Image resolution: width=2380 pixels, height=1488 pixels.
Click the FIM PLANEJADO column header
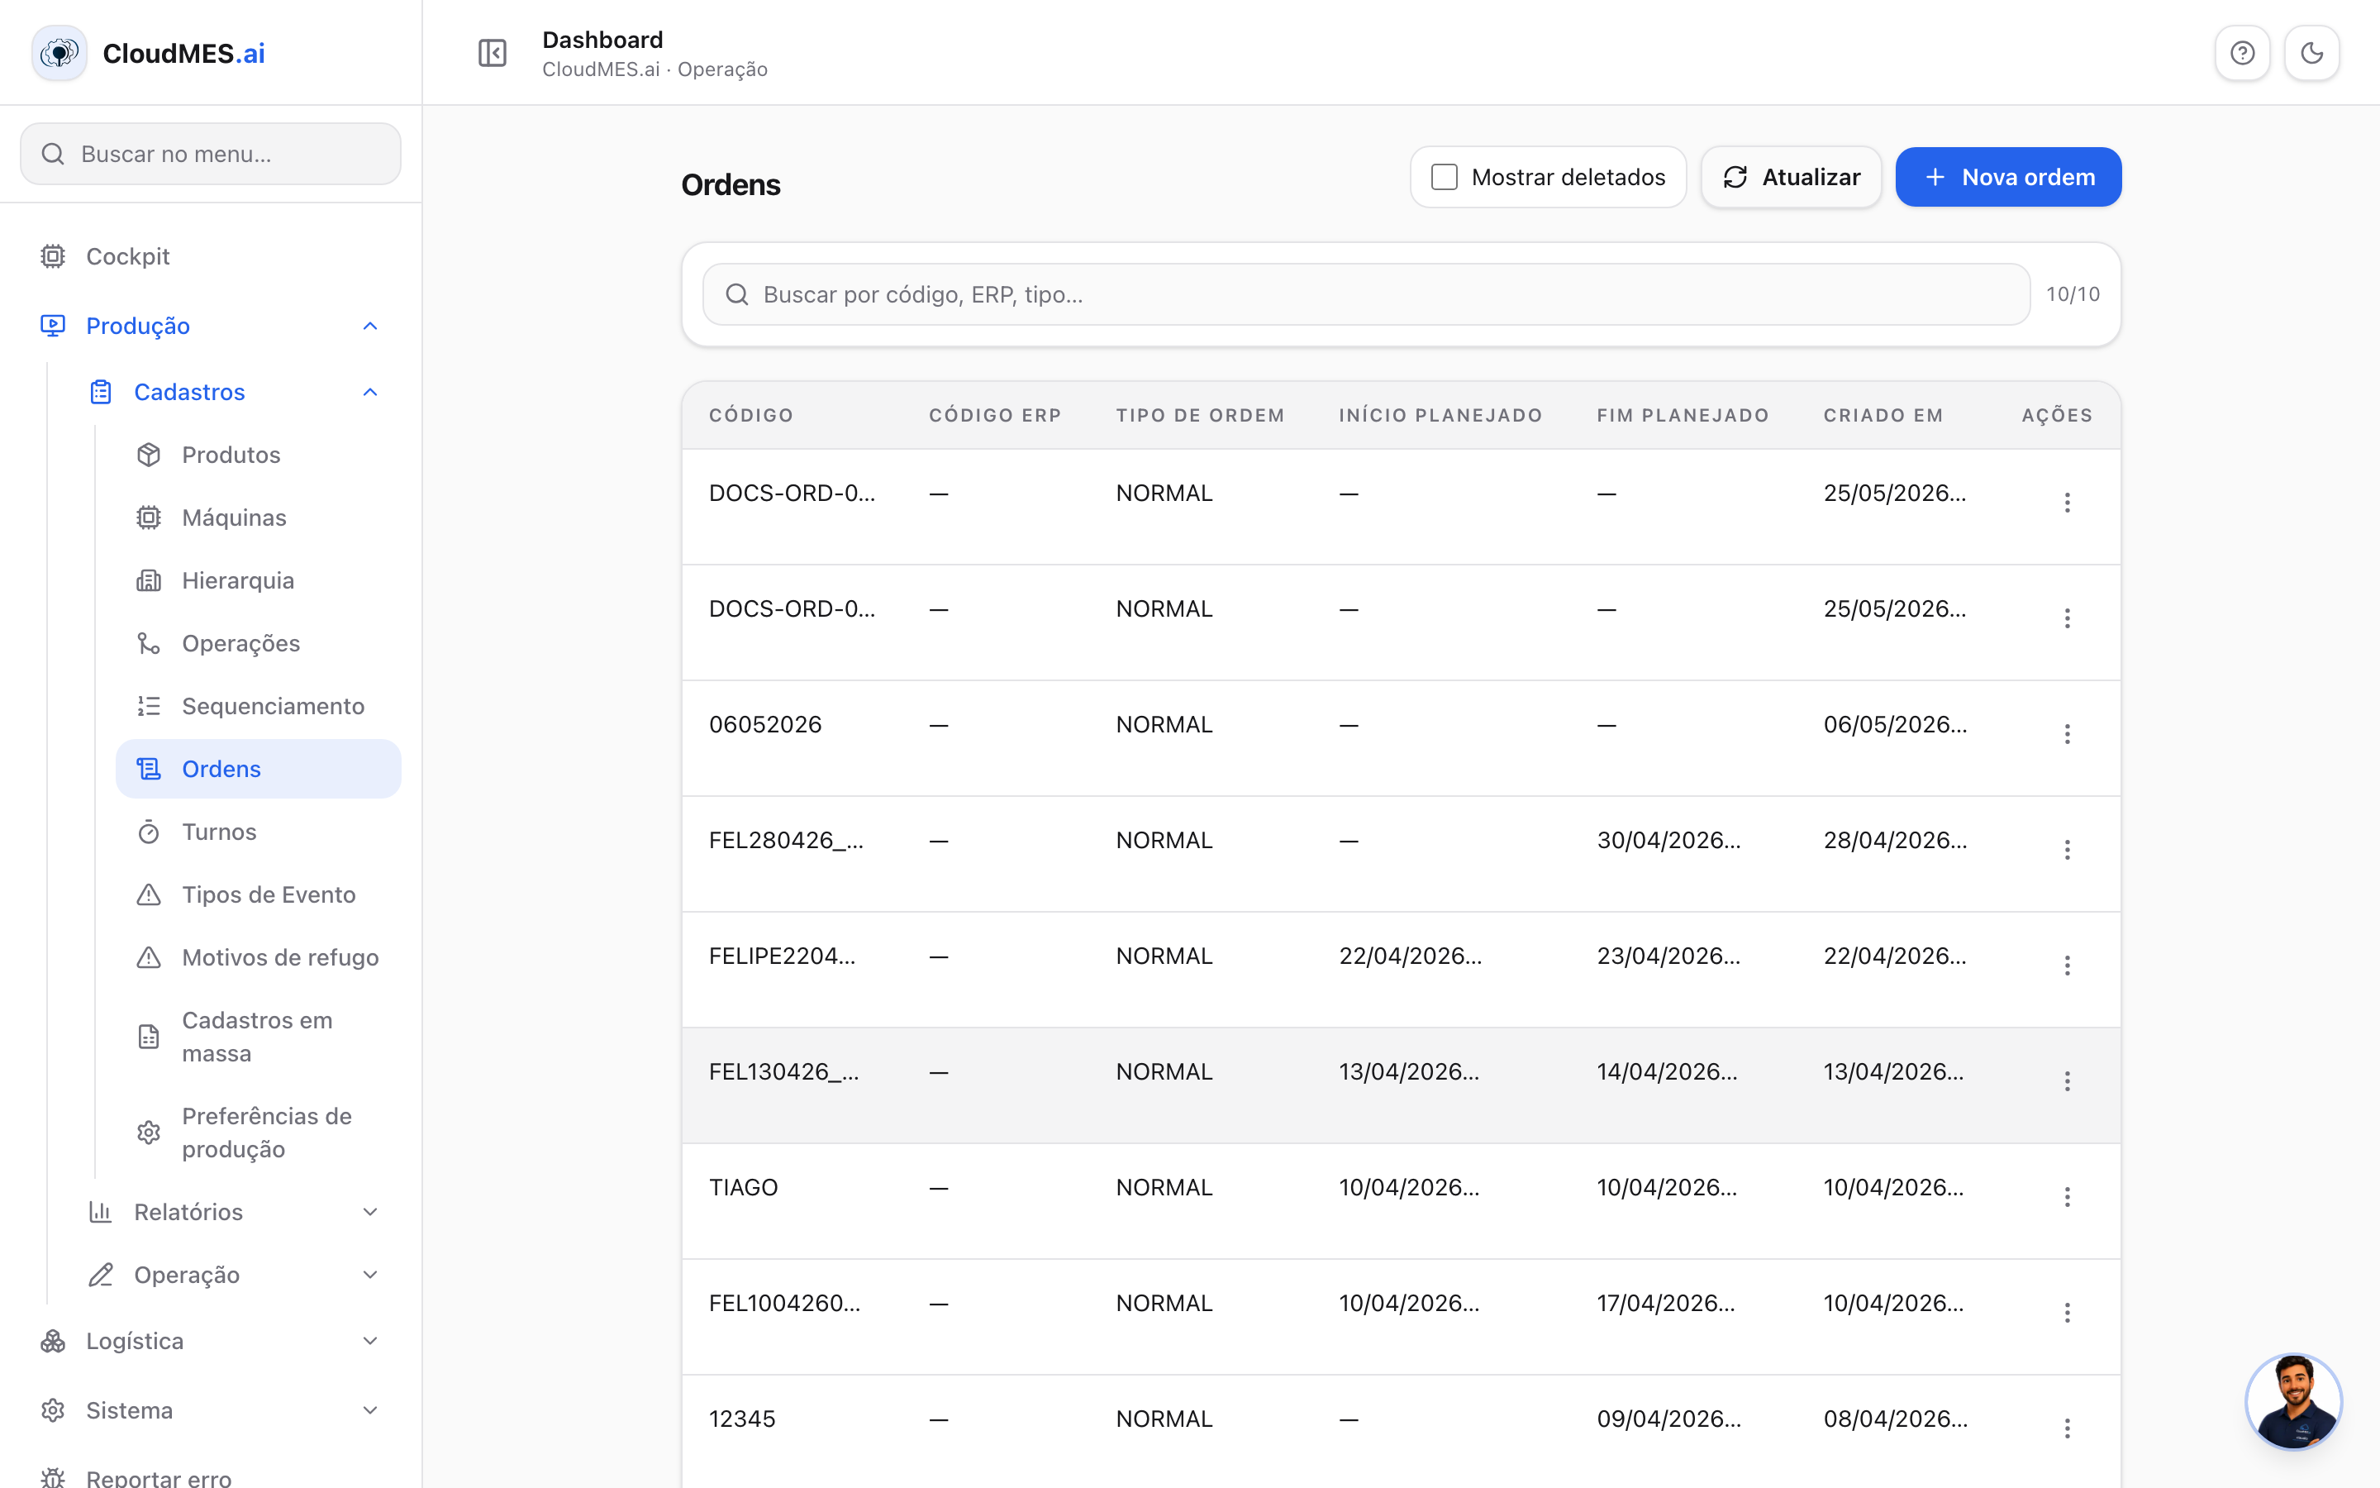tap(1683, 415)
